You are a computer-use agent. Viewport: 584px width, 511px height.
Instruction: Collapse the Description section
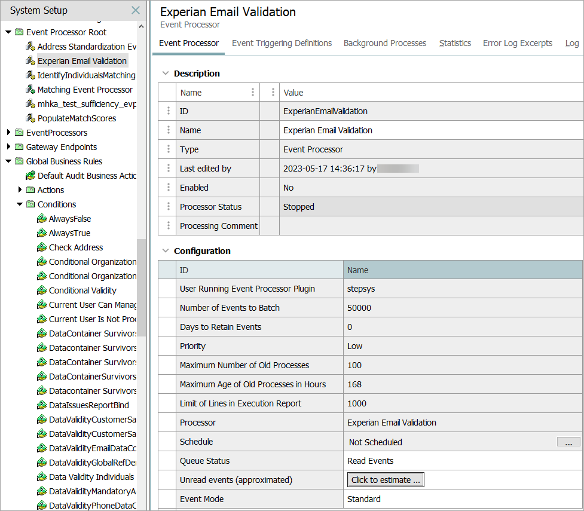166,74
